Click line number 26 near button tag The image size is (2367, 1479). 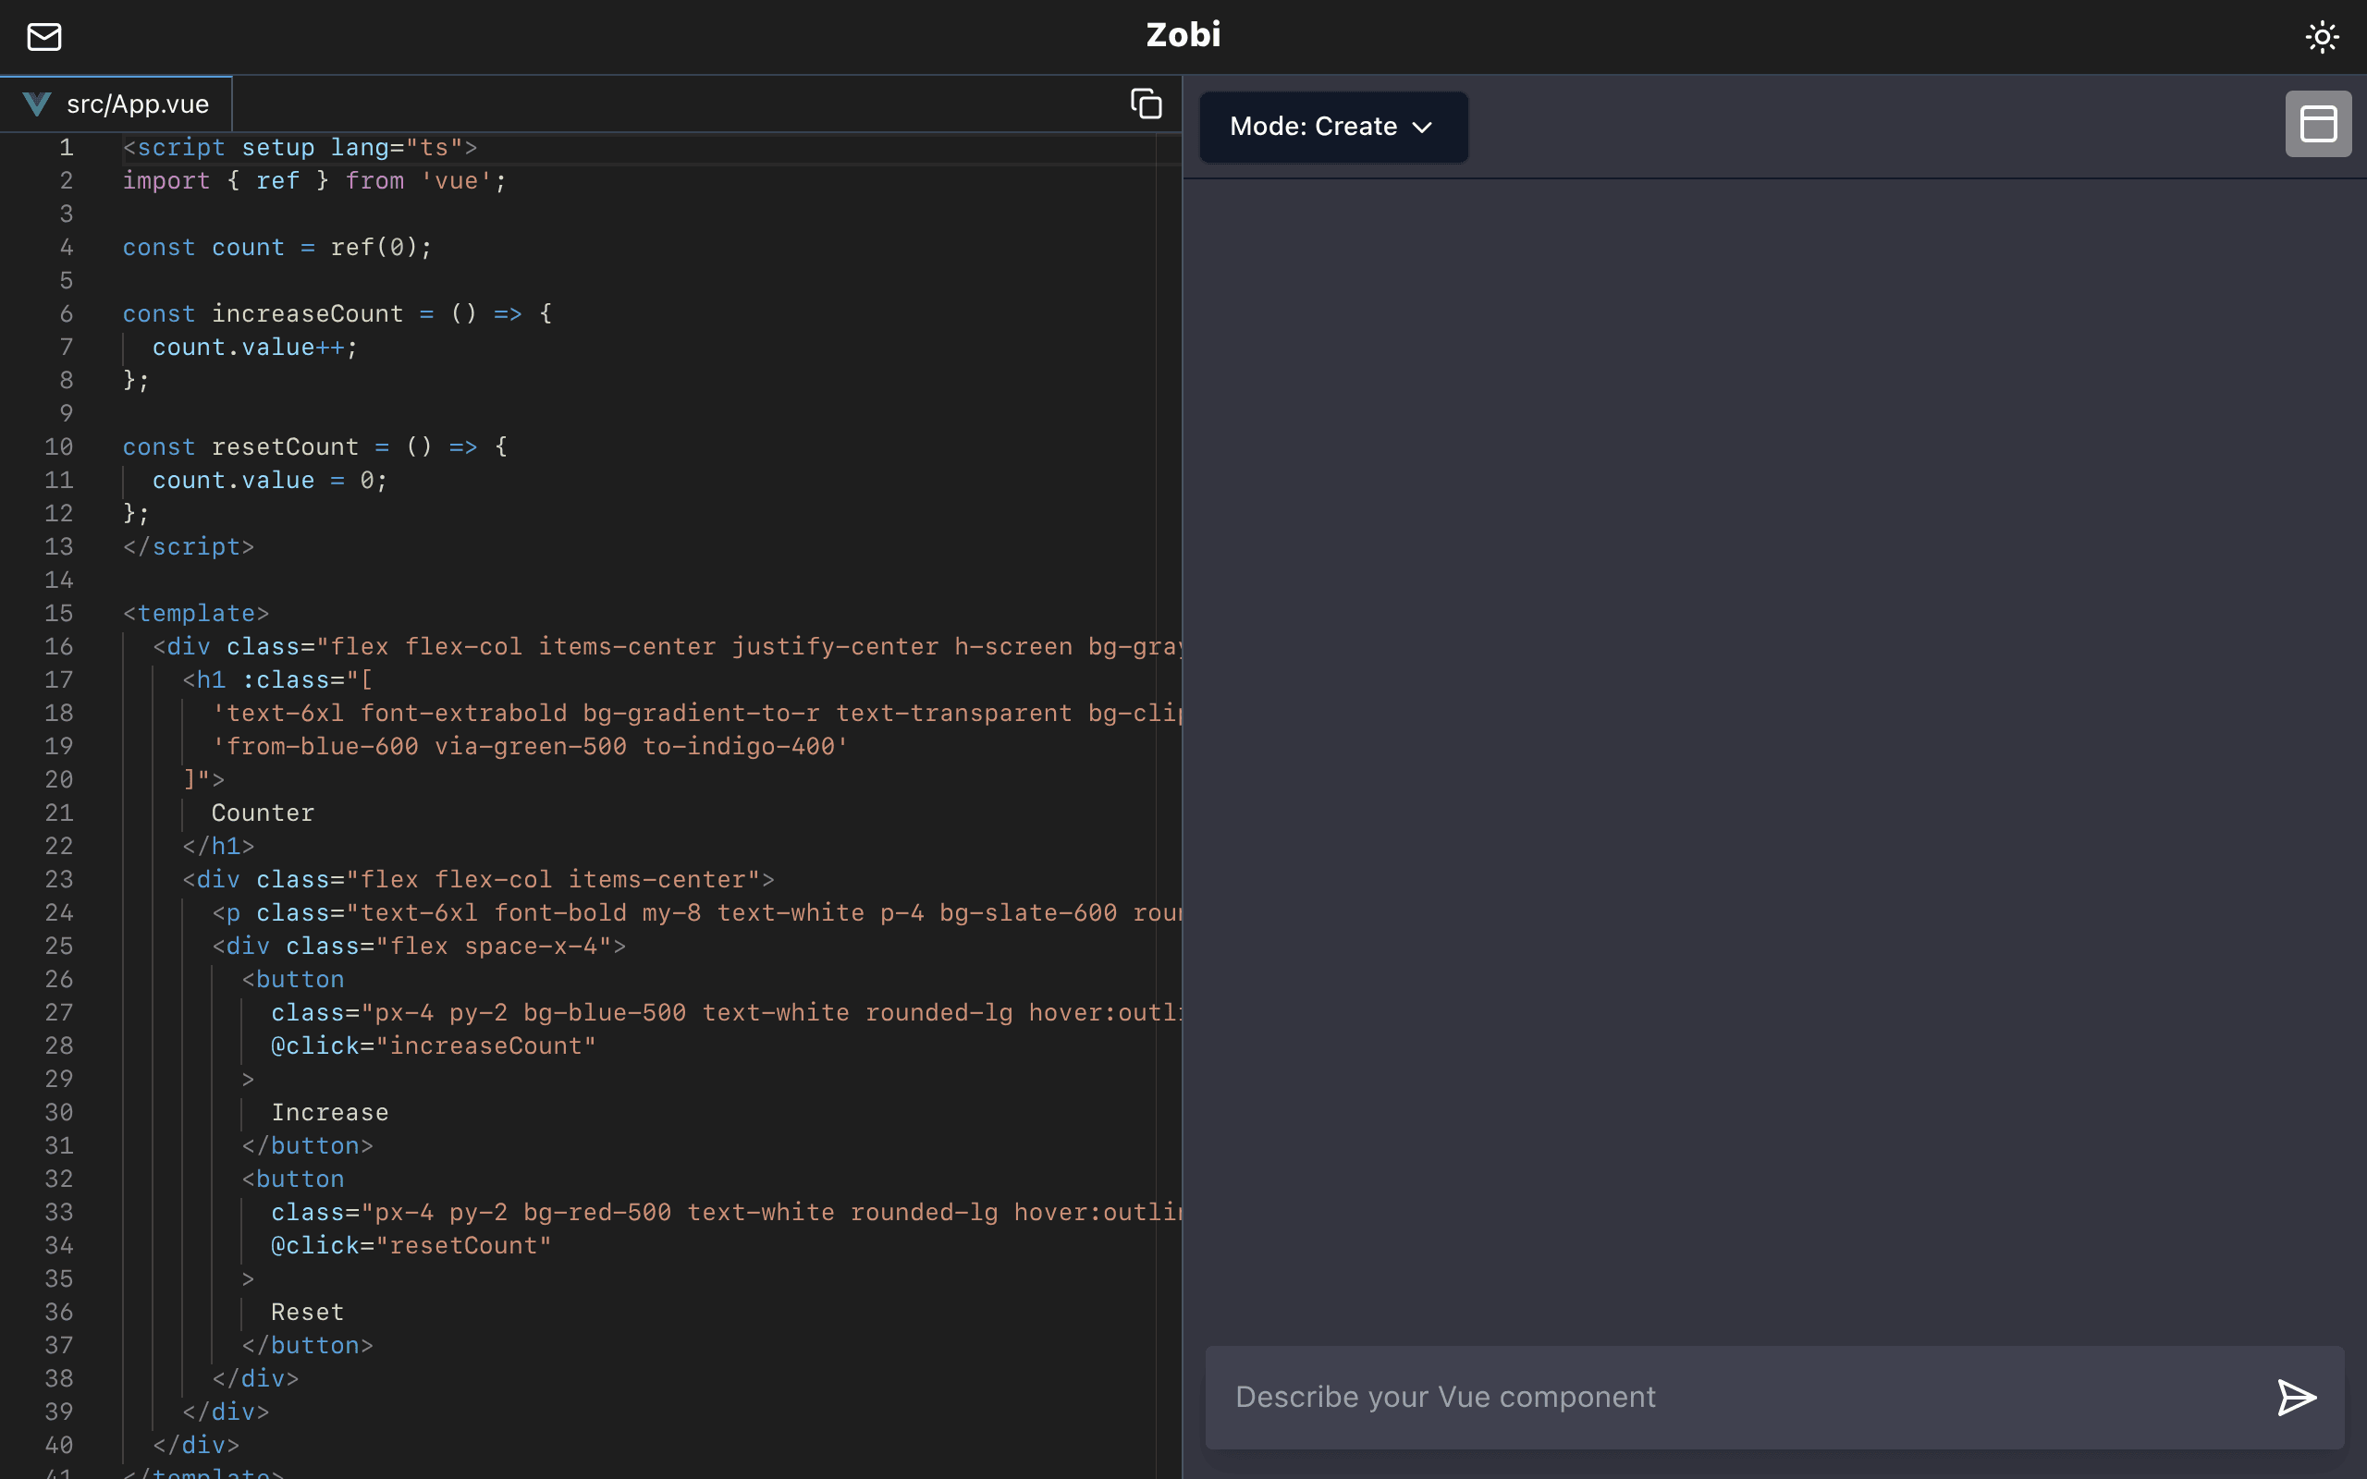58,979
